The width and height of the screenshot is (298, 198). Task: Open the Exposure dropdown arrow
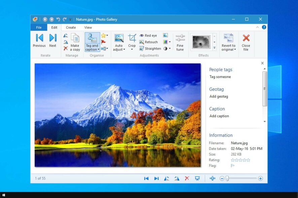pos(170,49)
